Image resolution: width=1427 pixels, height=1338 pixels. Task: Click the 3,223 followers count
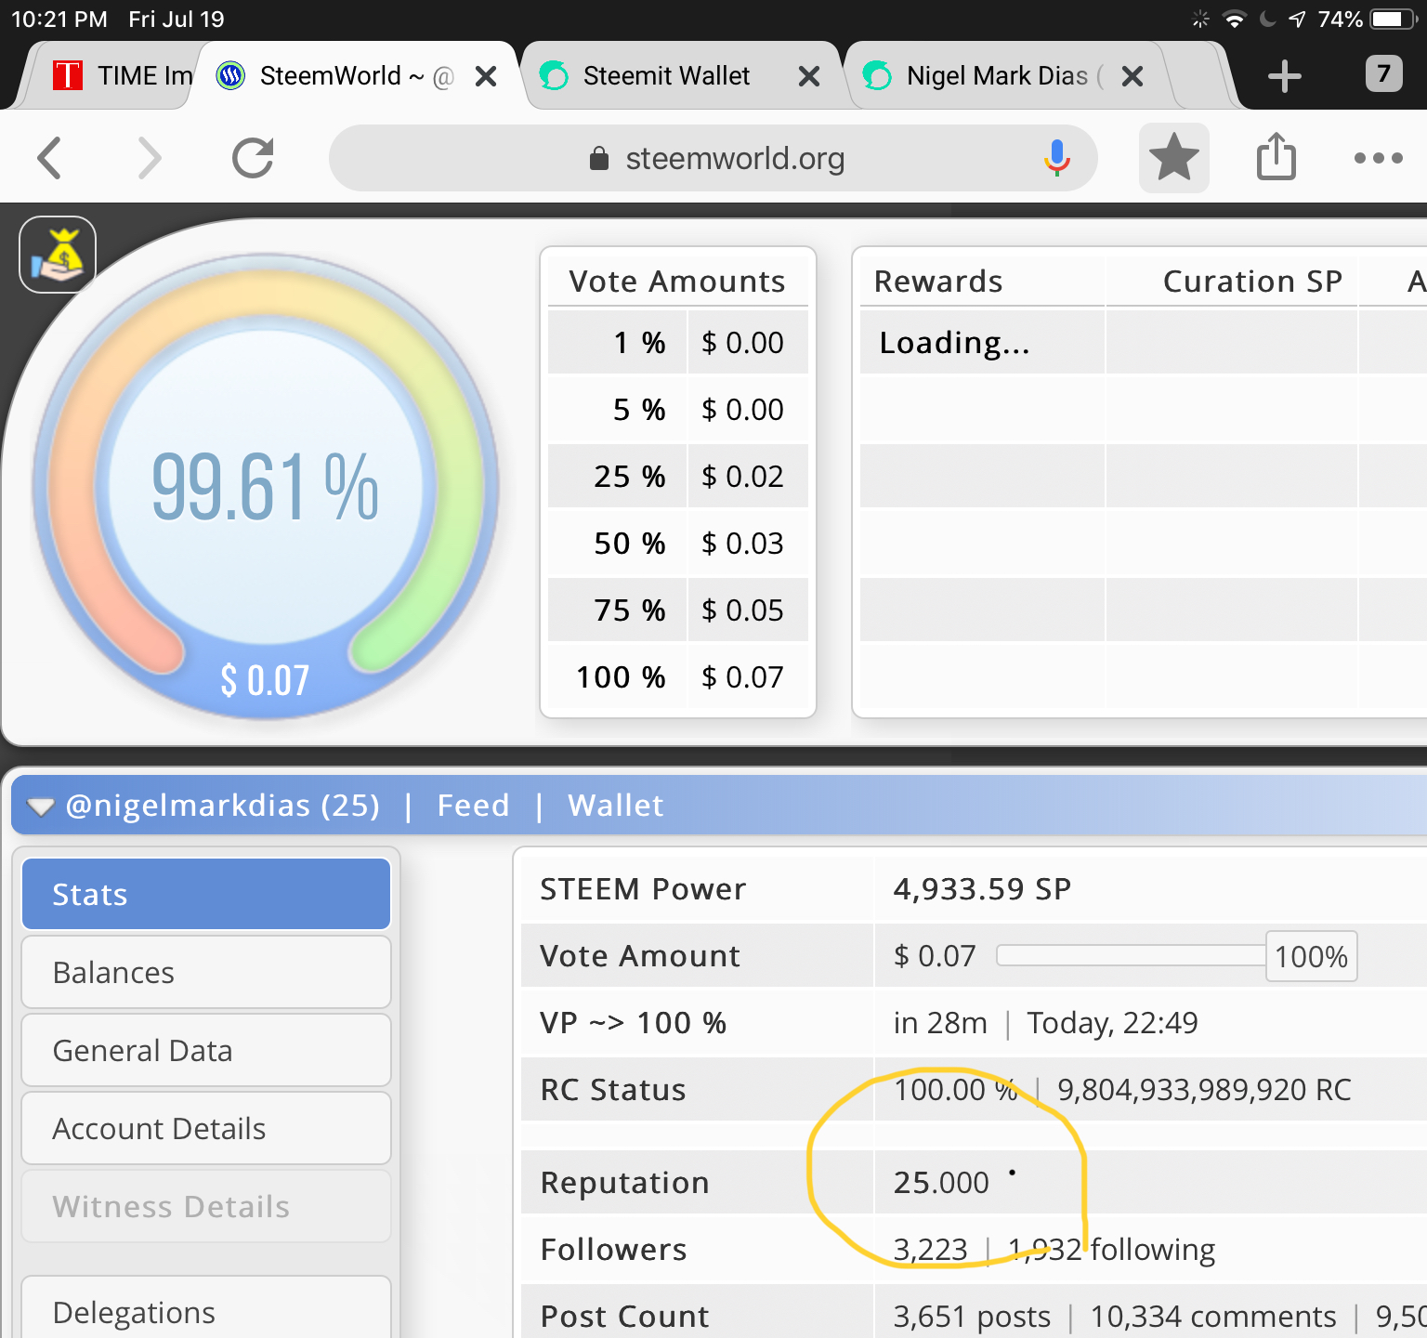930,1249
